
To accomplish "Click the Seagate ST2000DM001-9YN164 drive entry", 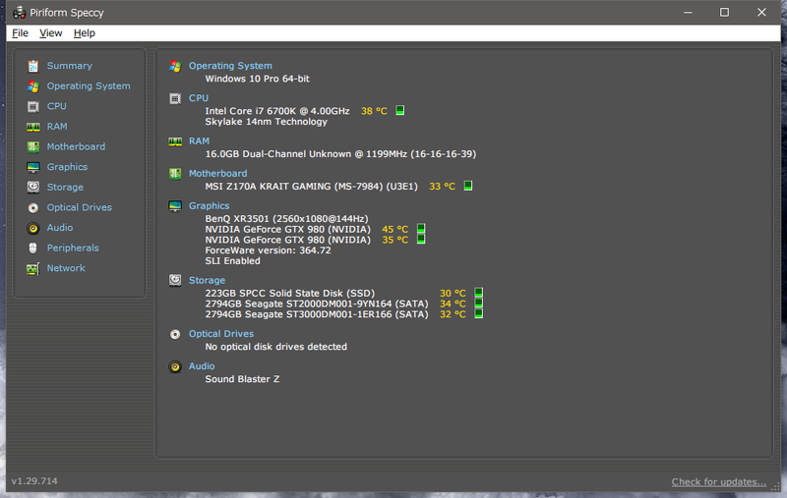I will tap(317, 304).
